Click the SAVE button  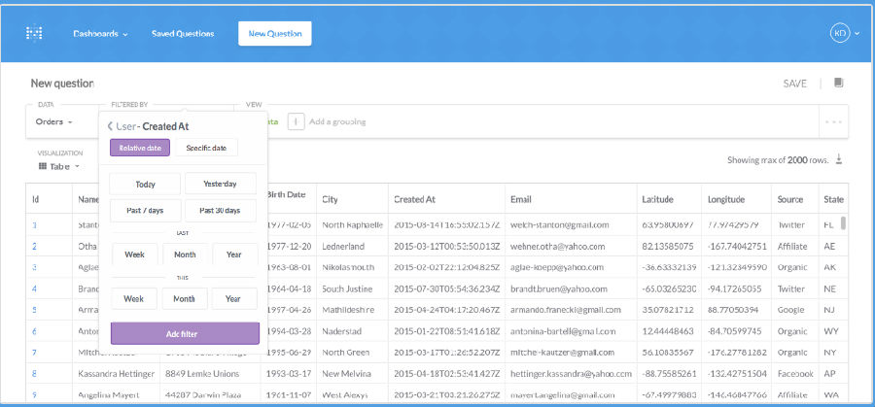point(794,84)
